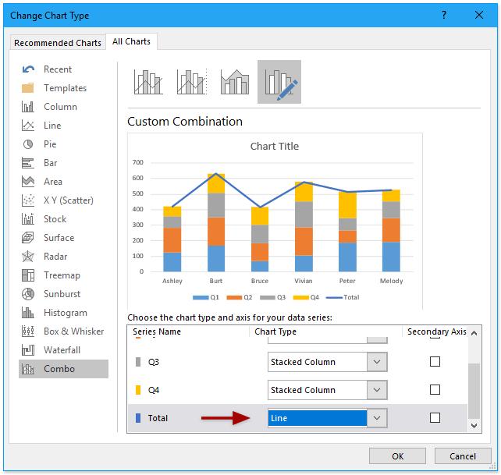
Task: Switch to Recommended Charts tab
Action: coord(58,43)
